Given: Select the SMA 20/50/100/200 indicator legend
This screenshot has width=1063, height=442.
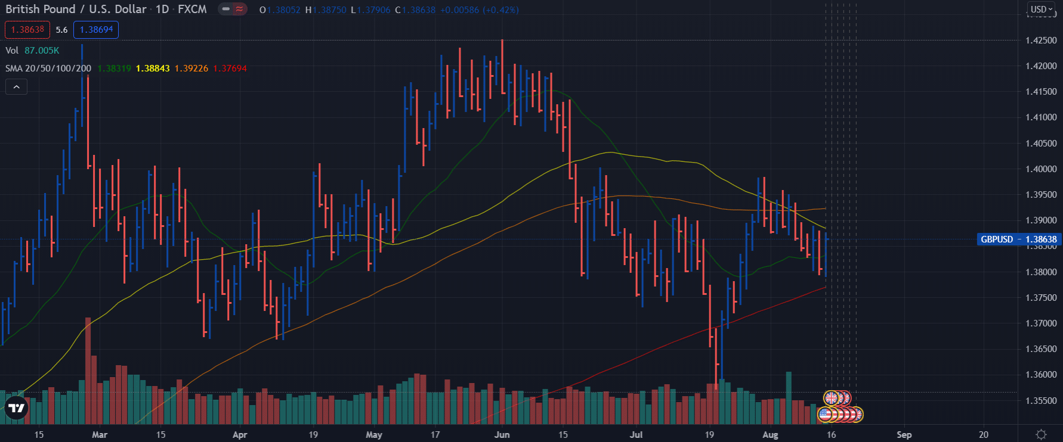Looking at the screenshot, I should (48, 69).
